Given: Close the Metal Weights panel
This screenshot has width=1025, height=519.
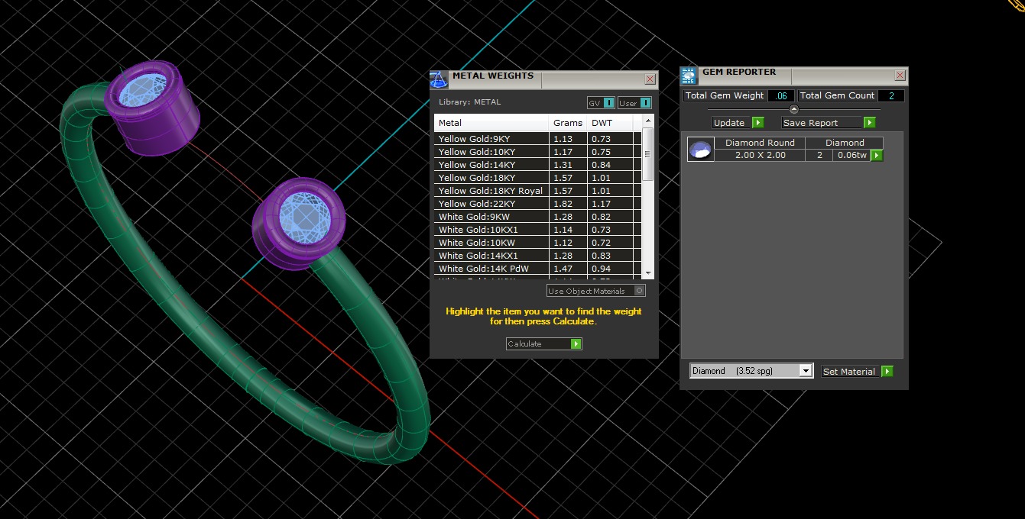Looking at the screenshot, I should click(650, 79).
